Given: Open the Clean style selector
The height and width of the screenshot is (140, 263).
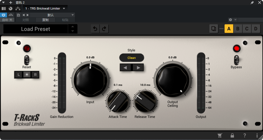Looking at the screenshot, I should (x=132, y=58).
